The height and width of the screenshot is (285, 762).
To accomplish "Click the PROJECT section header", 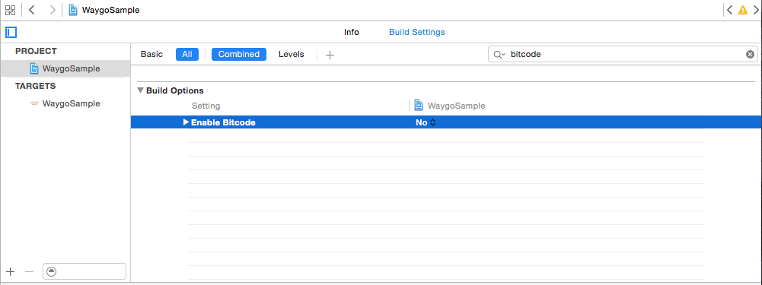I will point(36,51).
